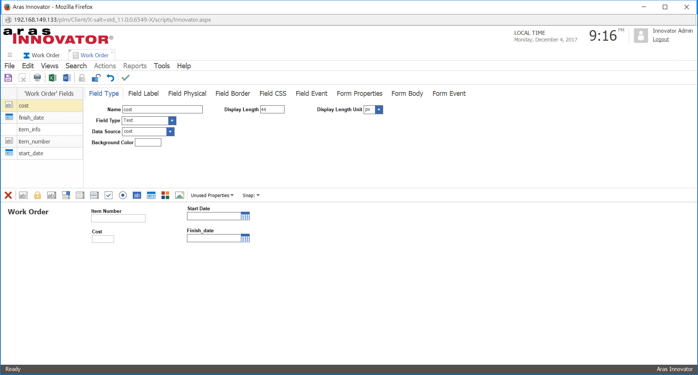
Task: Select the start_date row in fields list
Action: (42, 153)
